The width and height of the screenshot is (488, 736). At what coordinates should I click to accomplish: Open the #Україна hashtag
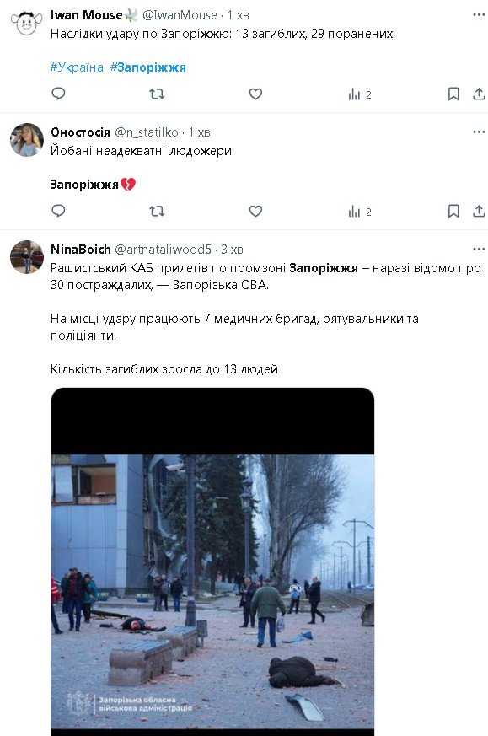(77, 67)
